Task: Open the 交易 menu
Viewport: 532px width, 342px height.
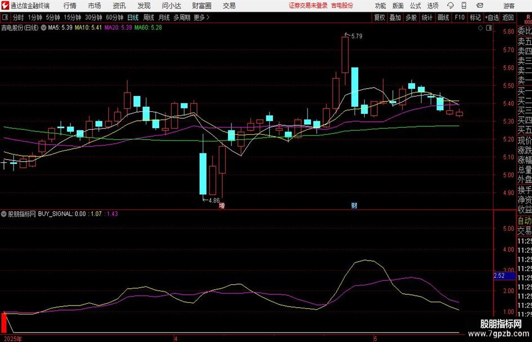Action: pyautogui.click(x=229, y=6)
